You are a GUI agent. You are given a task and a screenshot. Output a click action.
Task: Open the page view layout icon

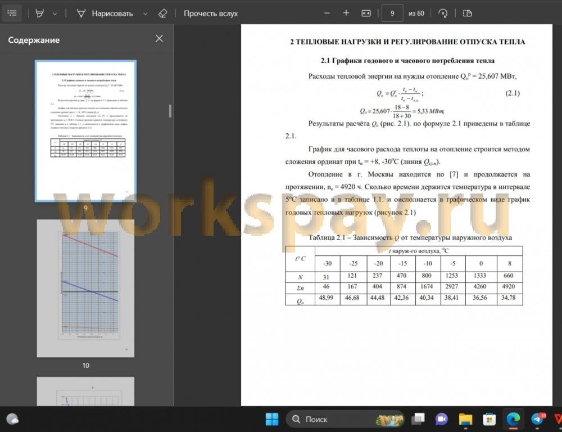468,13
